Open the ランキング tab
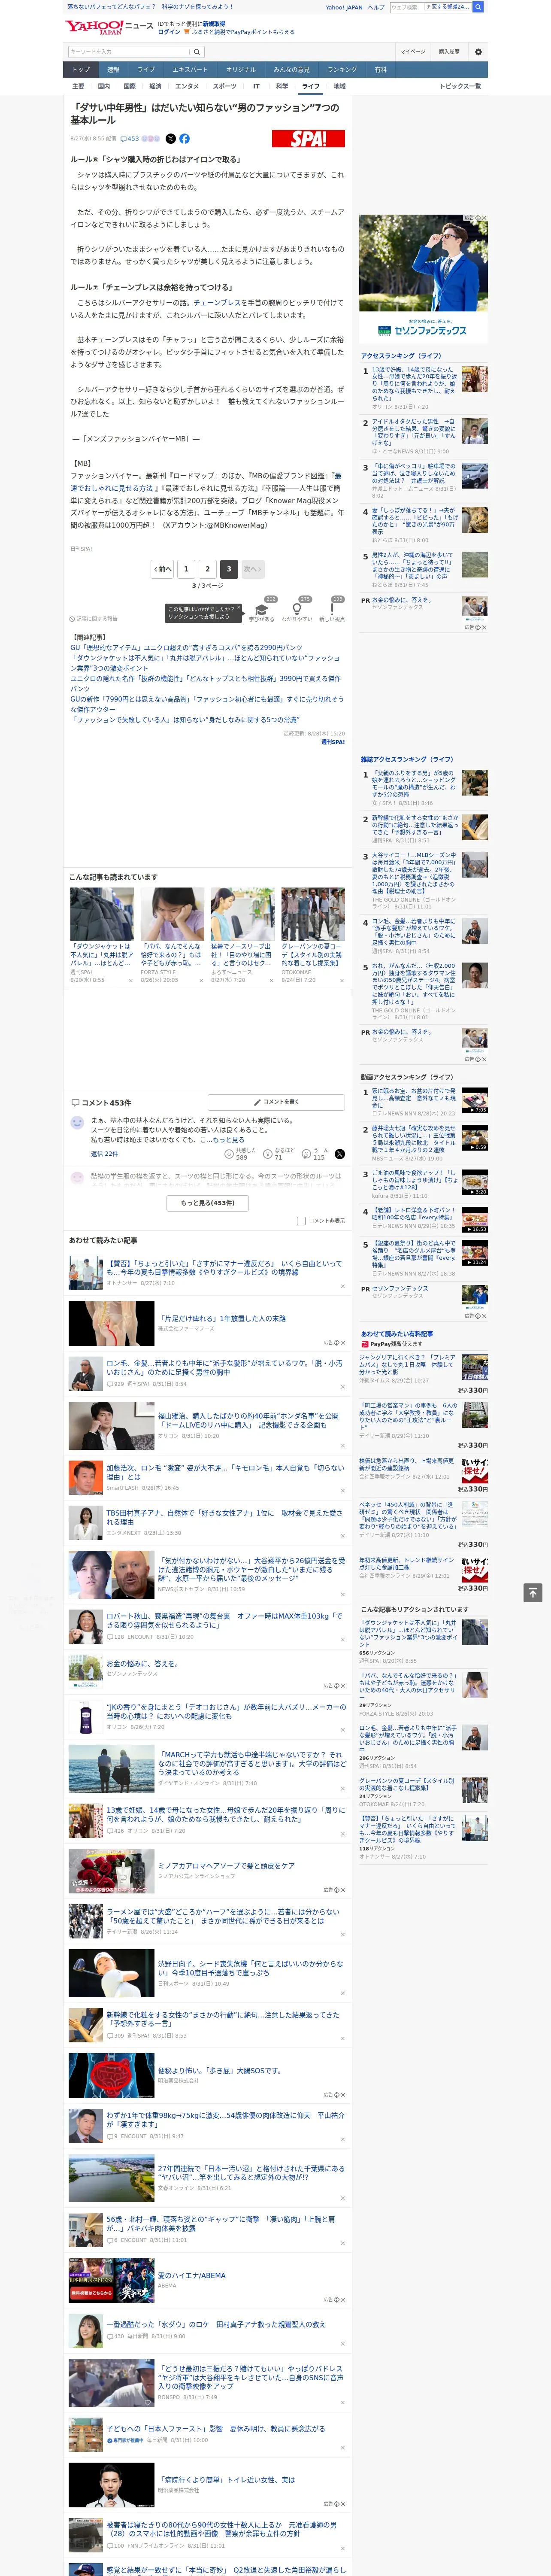 click(x=342, y=70)
